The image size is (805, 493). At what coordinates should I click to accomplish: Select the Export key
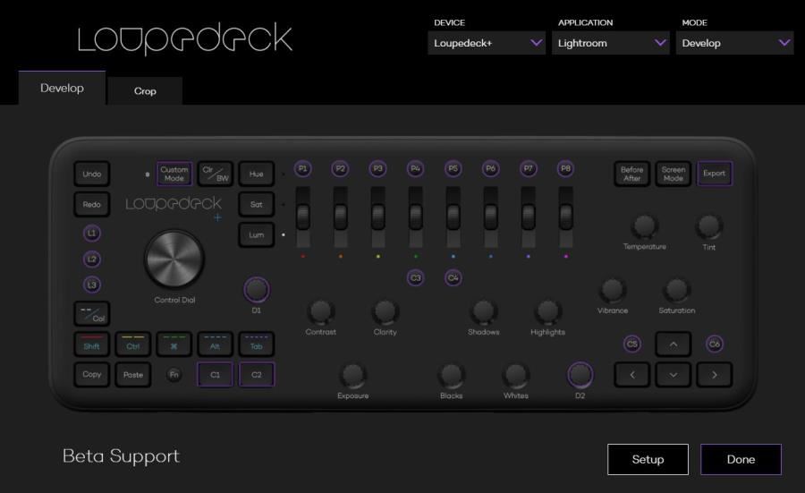click(714, 174)
